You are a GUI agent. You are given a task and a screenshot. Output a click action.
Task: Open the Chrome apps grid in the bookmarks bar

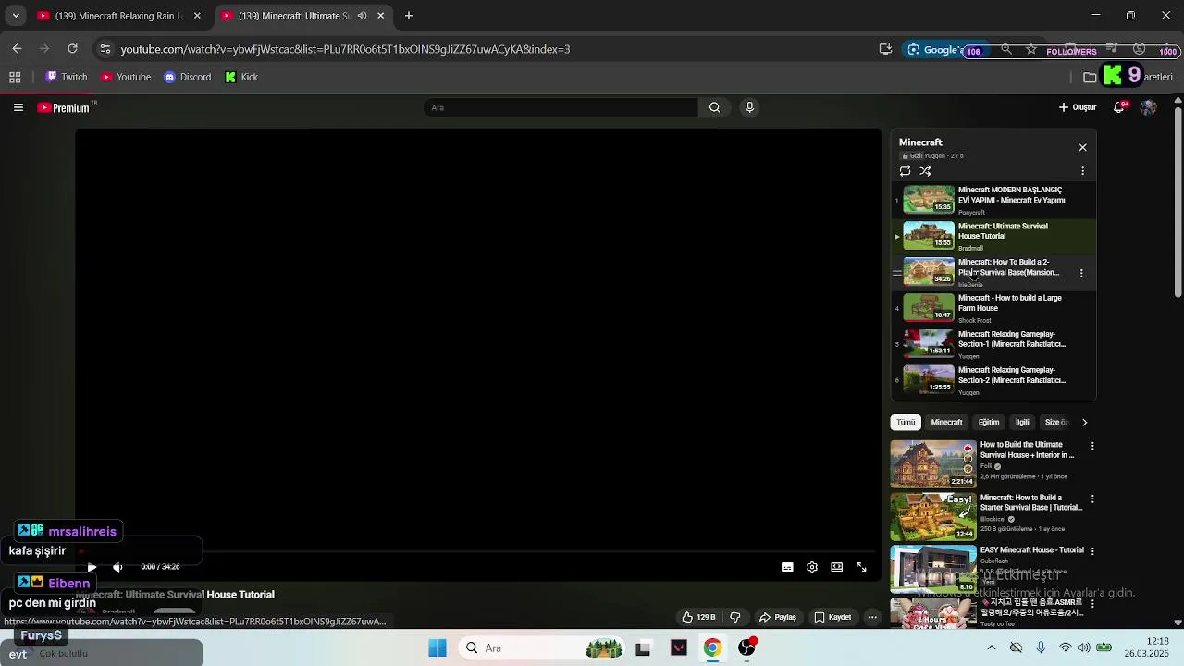click(x=15, y=78)
